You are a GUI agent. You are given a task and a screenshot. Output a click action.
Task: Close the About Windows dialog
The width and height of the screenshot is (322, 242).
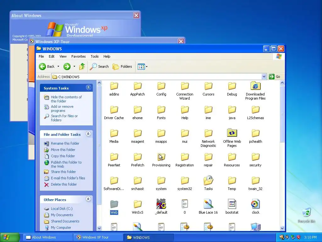[x=136, y=15]
